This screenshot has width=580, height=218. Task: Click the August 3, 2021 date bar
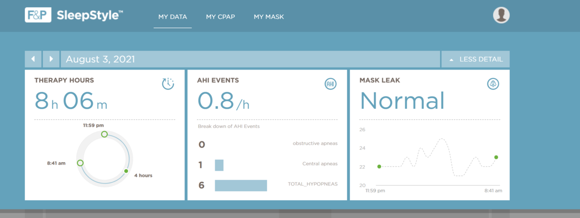pyautogui.click(x=250, y=59)
